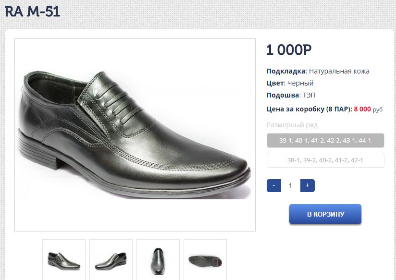Click the red 8 000 box price
The height and width of the screenshot is (280, 396).
tap(362, 109)
